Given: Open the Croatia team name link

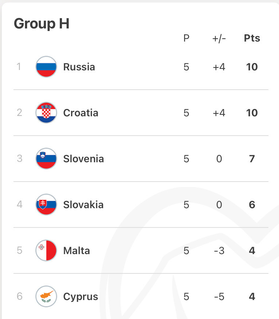Looking at the screenshot, I should (80, 113).
